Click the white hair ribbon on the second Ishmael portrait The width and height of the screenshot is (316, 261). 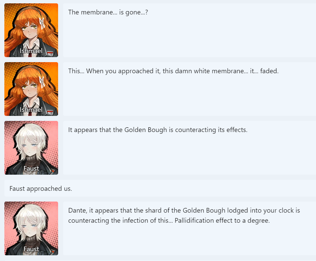(x=42, y=82)
